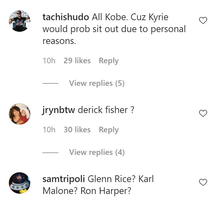Tap the heart on jrynbtw's comment
Image resolution: width=219 pixels, height=201 pixels.
(203, 113)
